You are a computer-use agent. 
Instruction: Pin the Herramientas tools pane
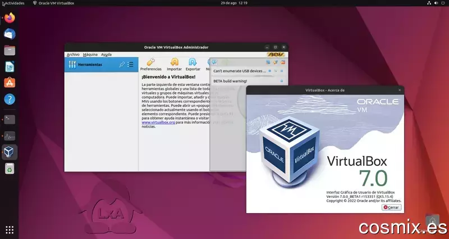point(122,65)
